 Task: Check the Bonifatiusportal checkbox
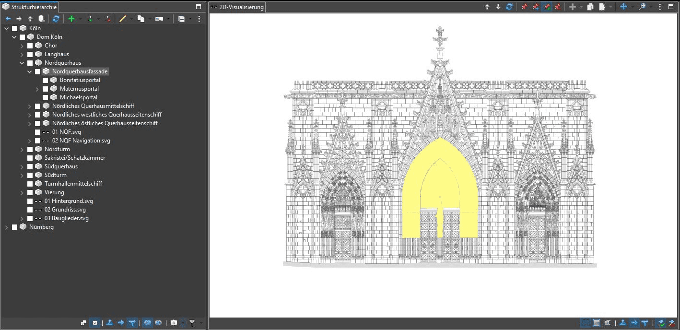click(46, 80)
